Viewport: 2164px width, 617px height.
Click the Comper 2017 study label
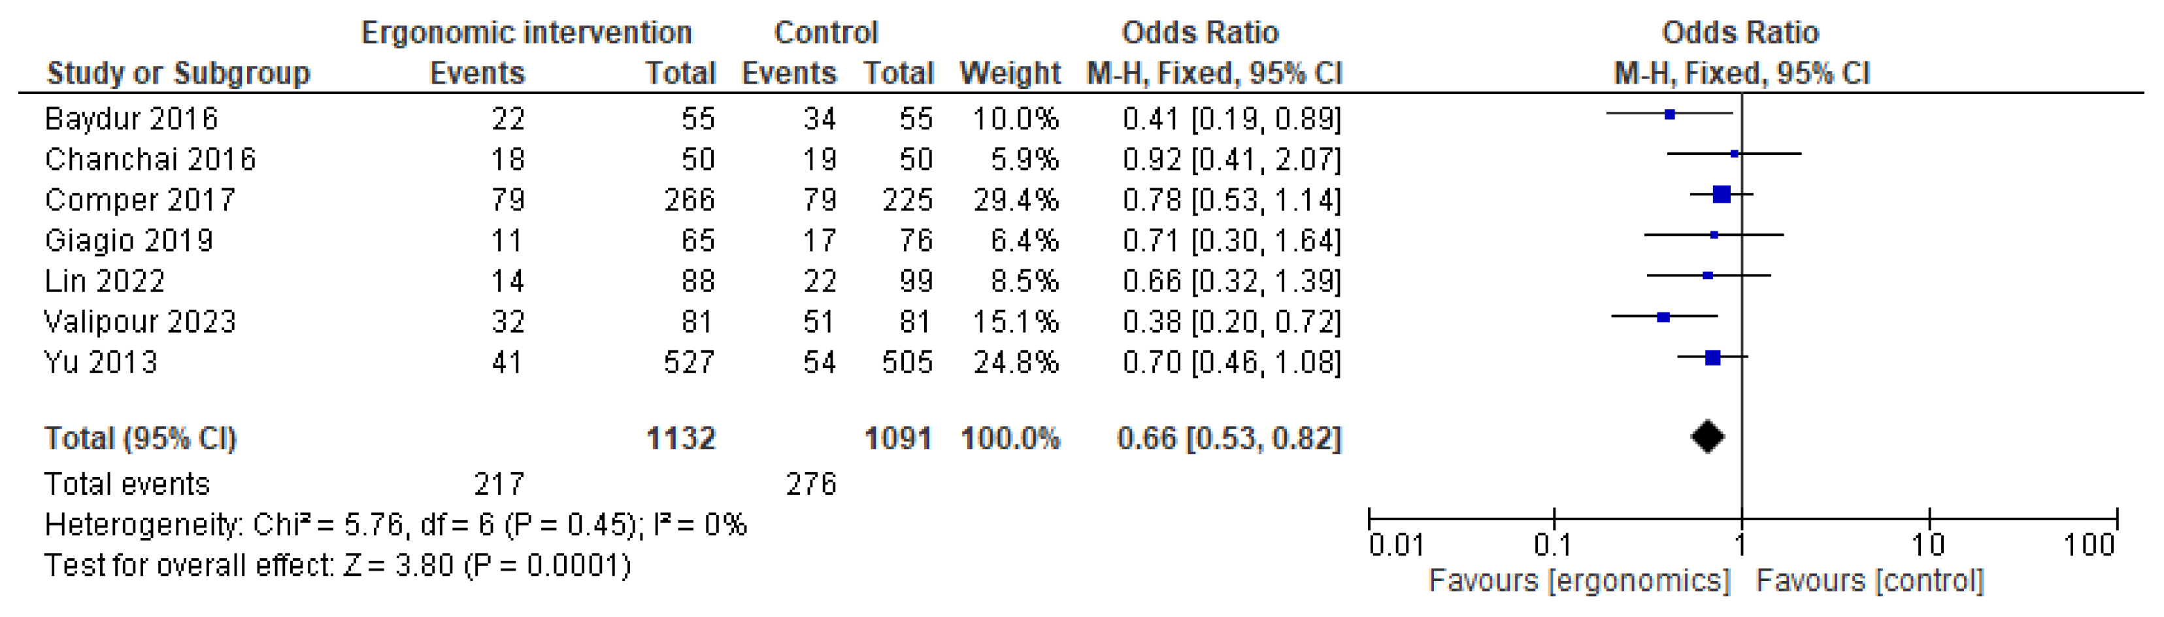coord(139,199)
